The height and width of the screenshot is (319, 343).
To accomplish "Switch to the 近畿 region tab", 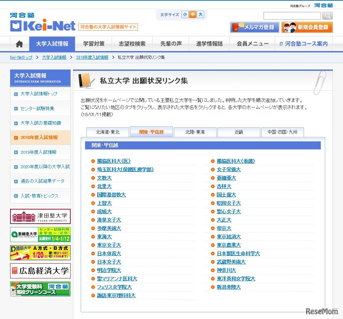I will coord(239,132).
